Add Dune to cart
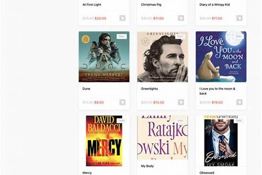This screenshot has width=262, height=175. [x=122, y=102]
